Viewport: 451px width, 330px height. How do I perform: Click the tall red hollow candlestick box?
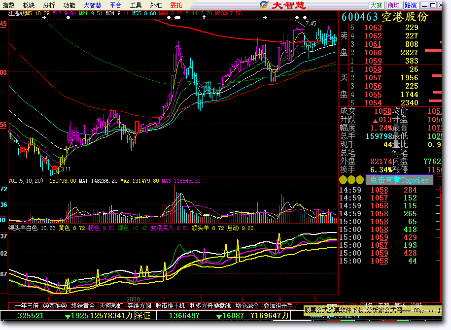(137, 127)
